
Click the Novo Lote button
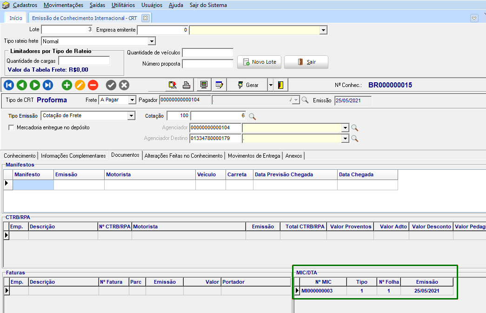(x=260, y=62)
